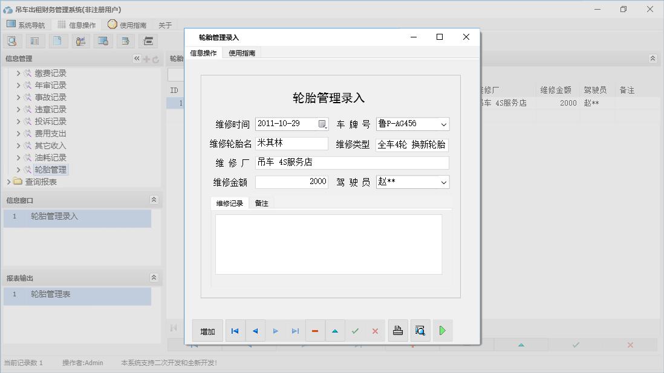
Task: Click the print icon in the entry dialog
Action: tap(398, 331)
